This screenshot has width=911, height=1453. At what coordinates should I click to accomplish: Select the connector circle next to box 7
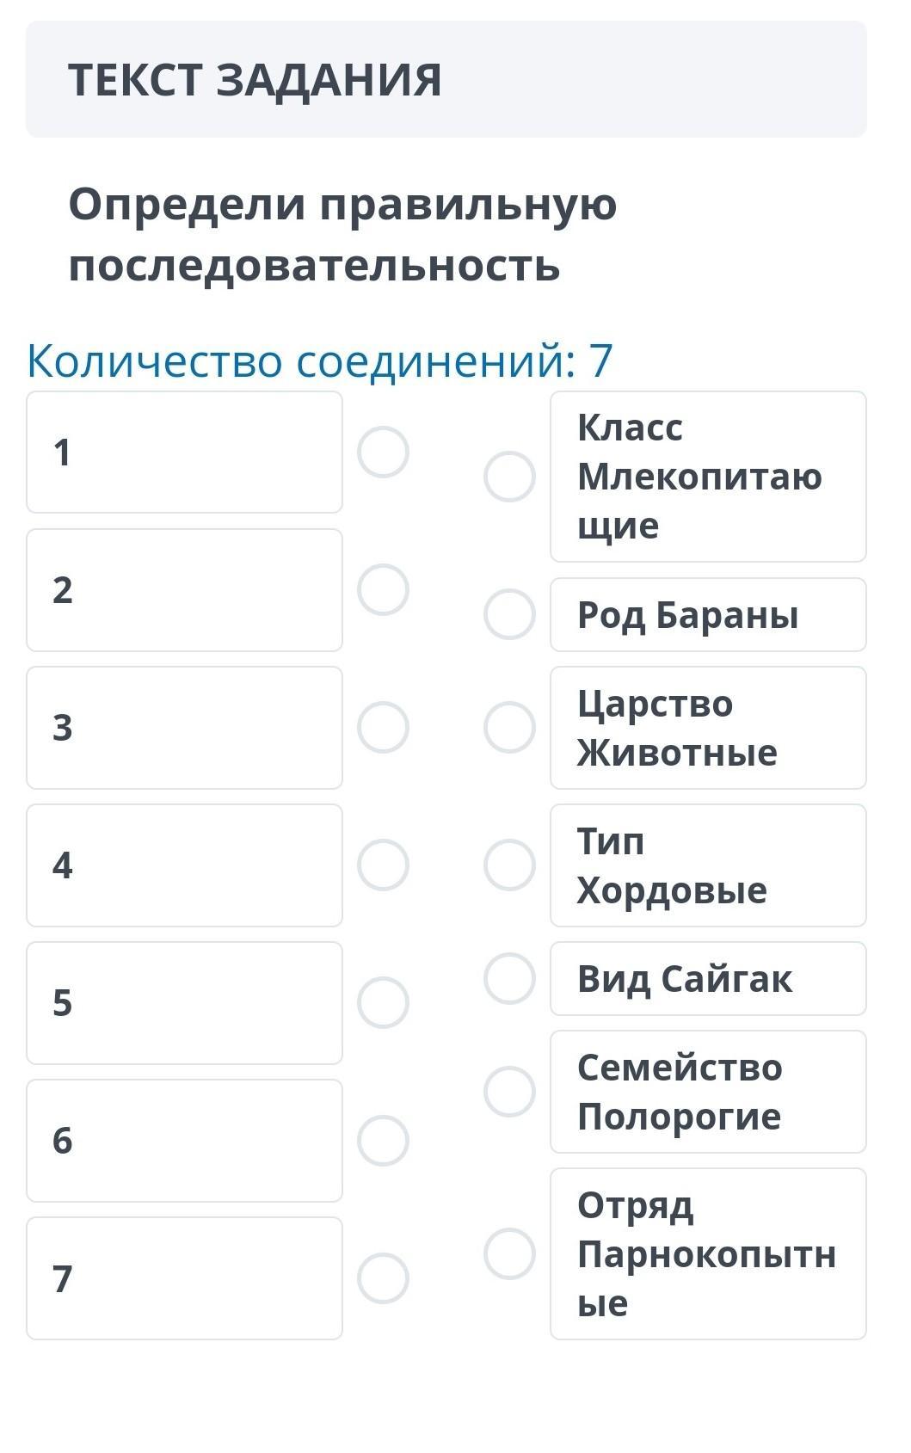tap(383, 1278)
